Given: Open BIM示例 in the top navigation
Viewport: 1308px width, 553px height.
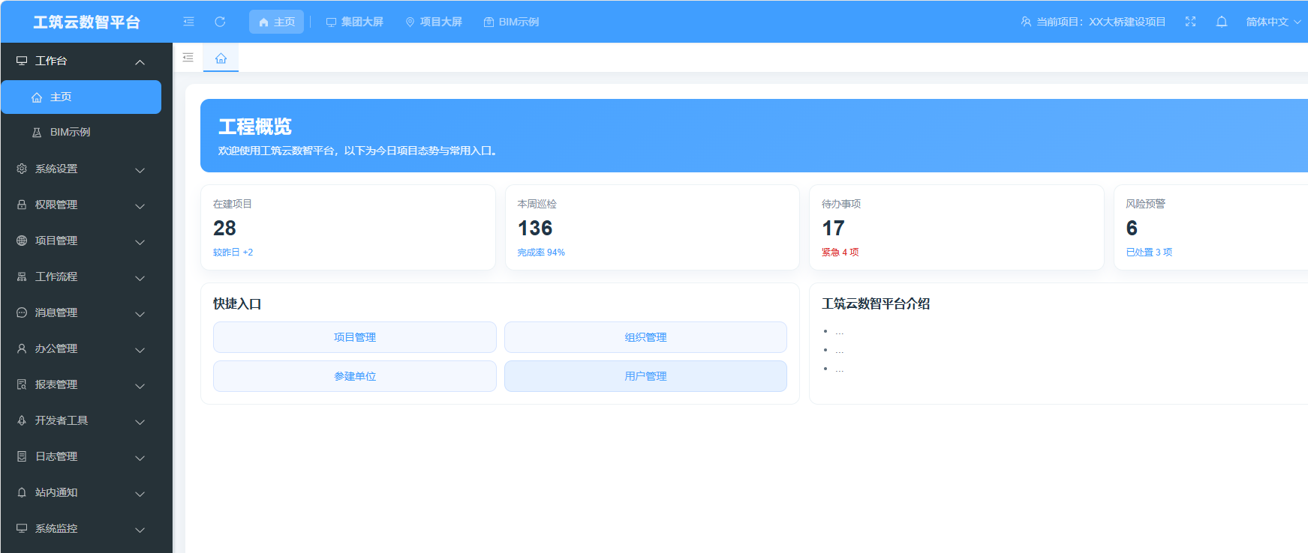Looking at the screenshot, I should click(x=511, y=22).
